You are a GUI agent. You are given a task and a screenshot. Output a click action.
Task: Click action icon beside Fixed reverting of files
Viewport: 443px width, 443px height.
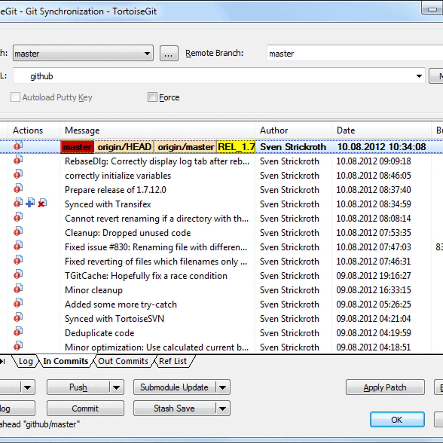(x=18, y=260)
